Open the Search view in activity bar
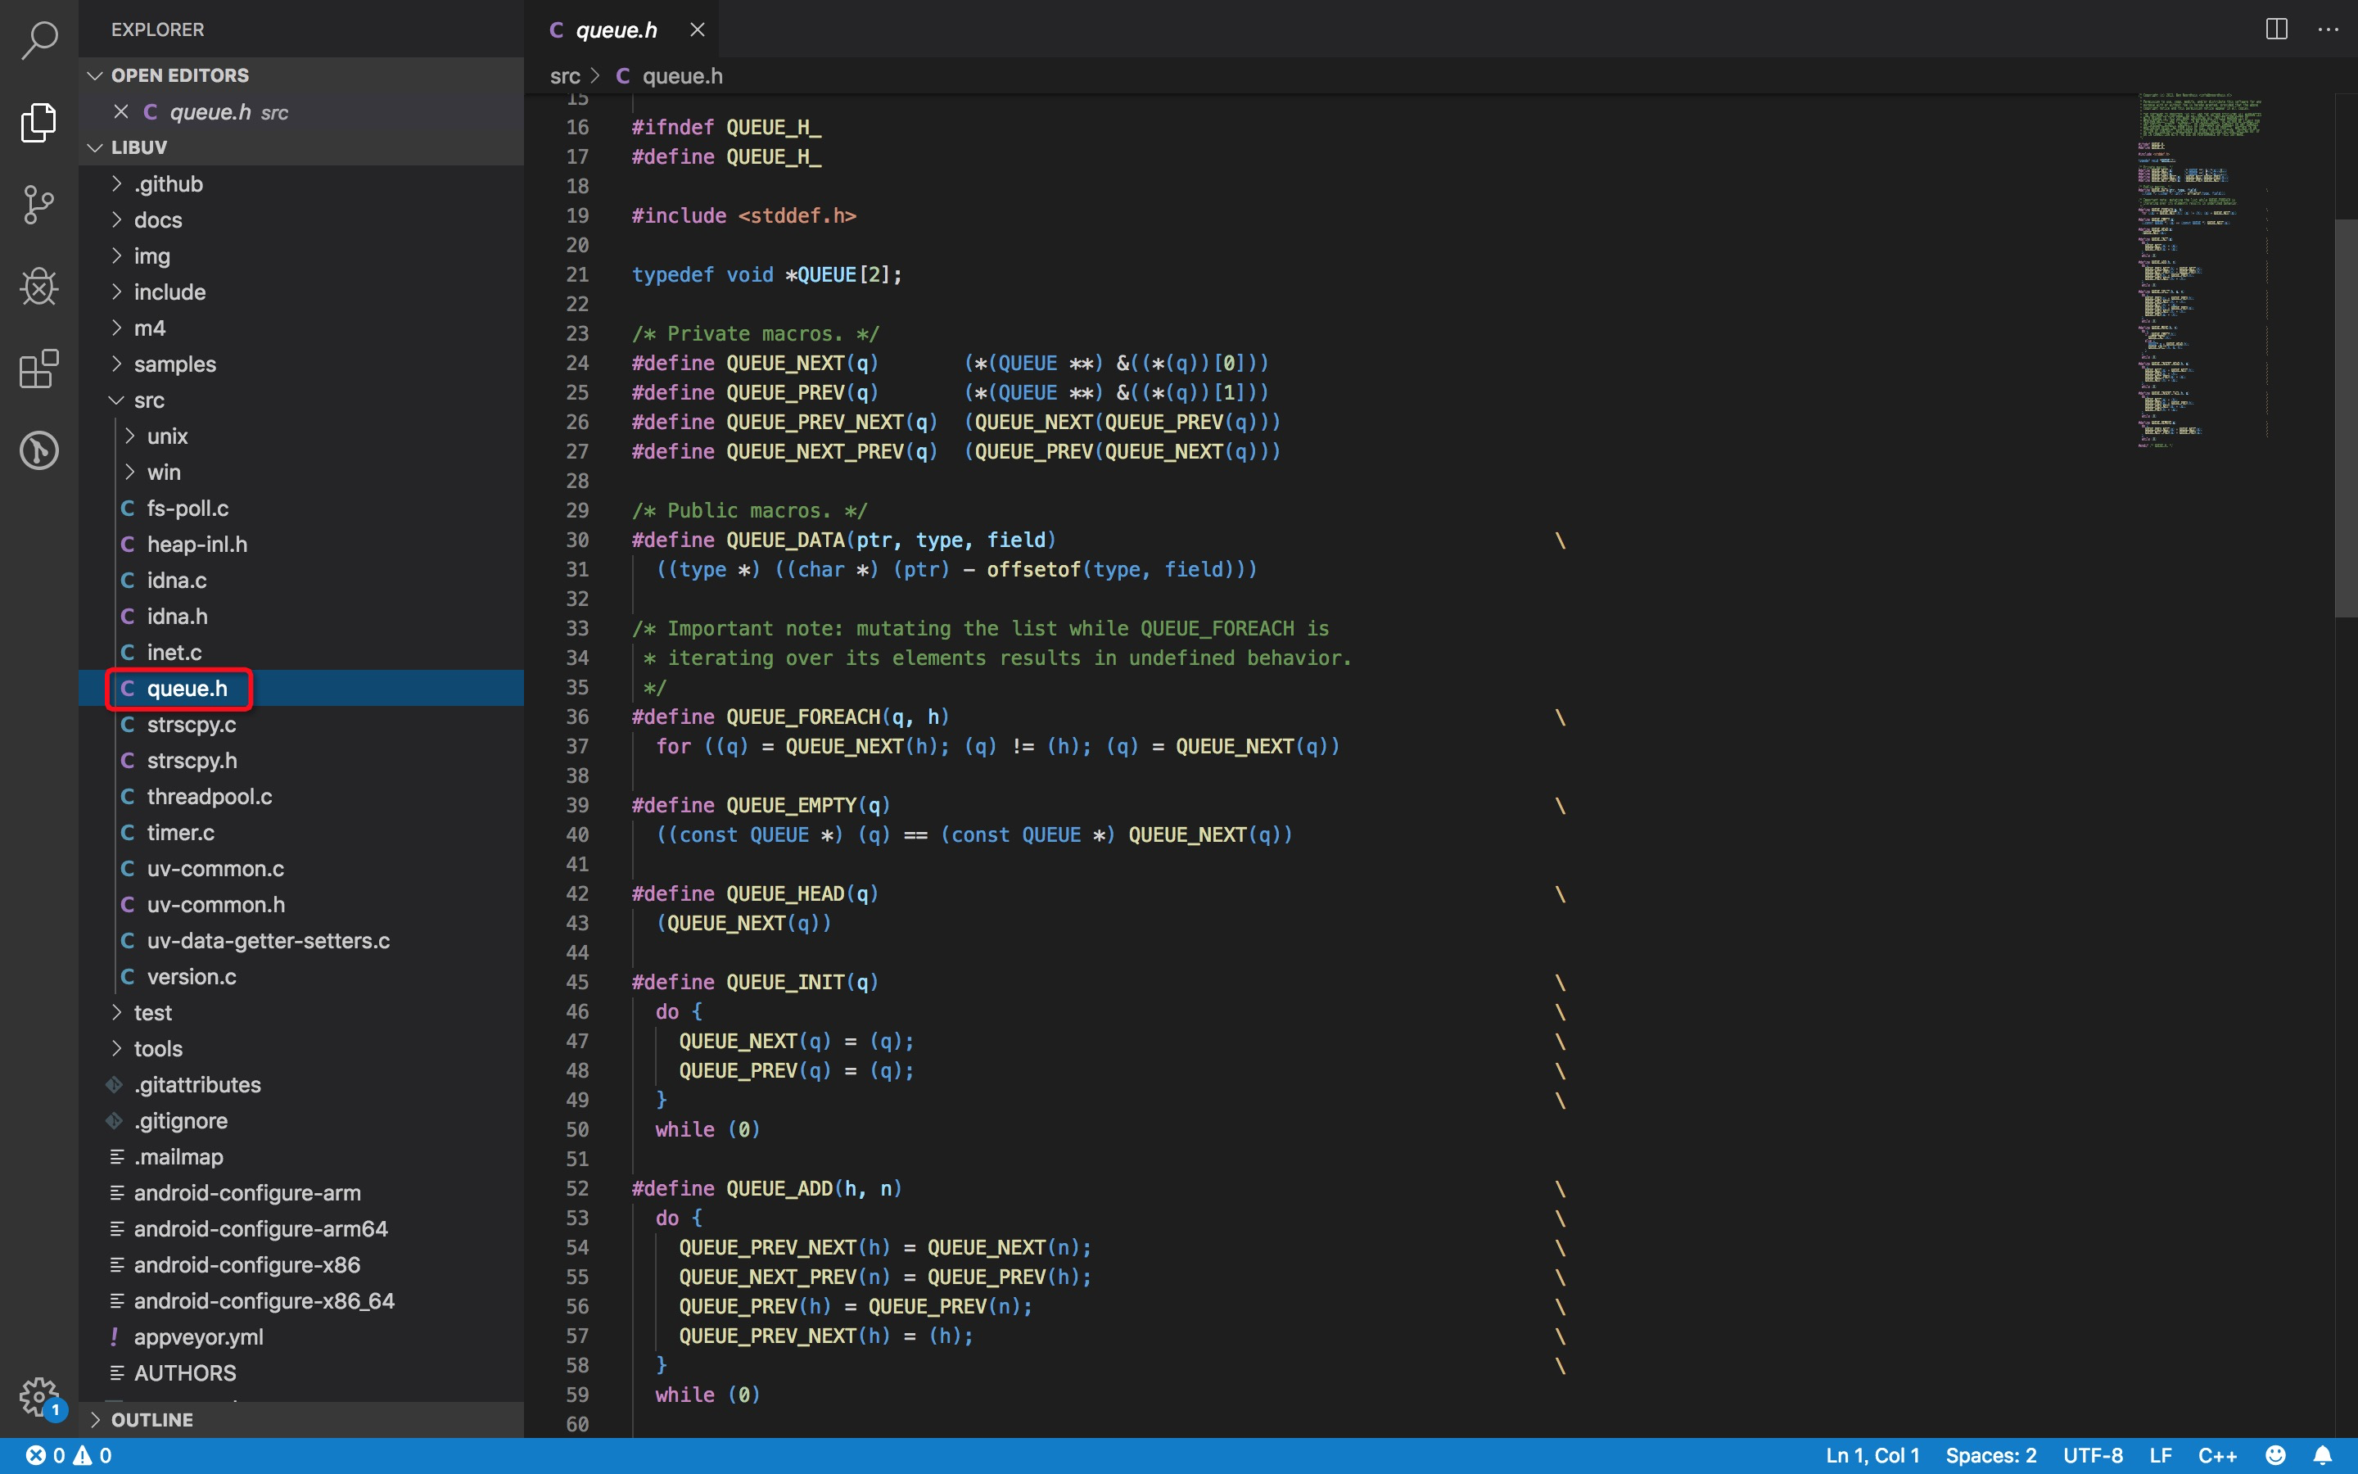This screenshot has width=2358, height=1474. (x=39, y=40)
